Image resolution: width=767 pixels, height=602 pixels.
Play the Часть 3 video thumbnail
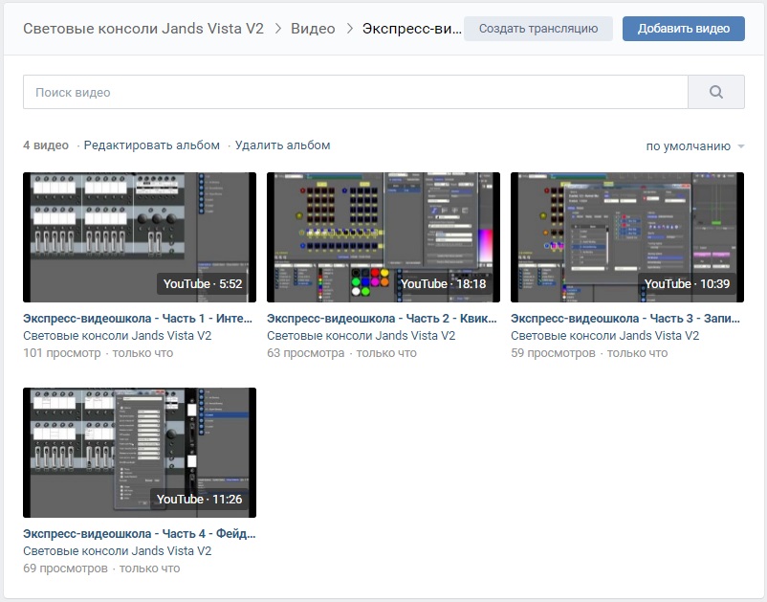(626, 236)
